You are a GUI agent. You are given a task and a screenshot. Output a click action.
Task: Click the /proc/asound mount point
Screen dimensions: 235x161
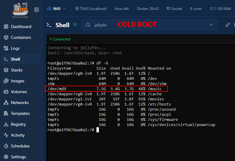[162, 109]
